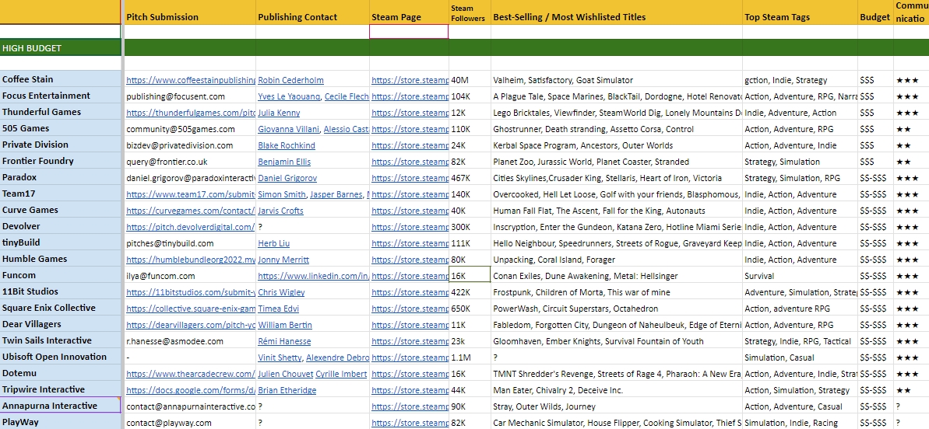Open the Steam page link for Paradox
The width and height of the screenshot is (929, 429).
click(x=410, y=178)
